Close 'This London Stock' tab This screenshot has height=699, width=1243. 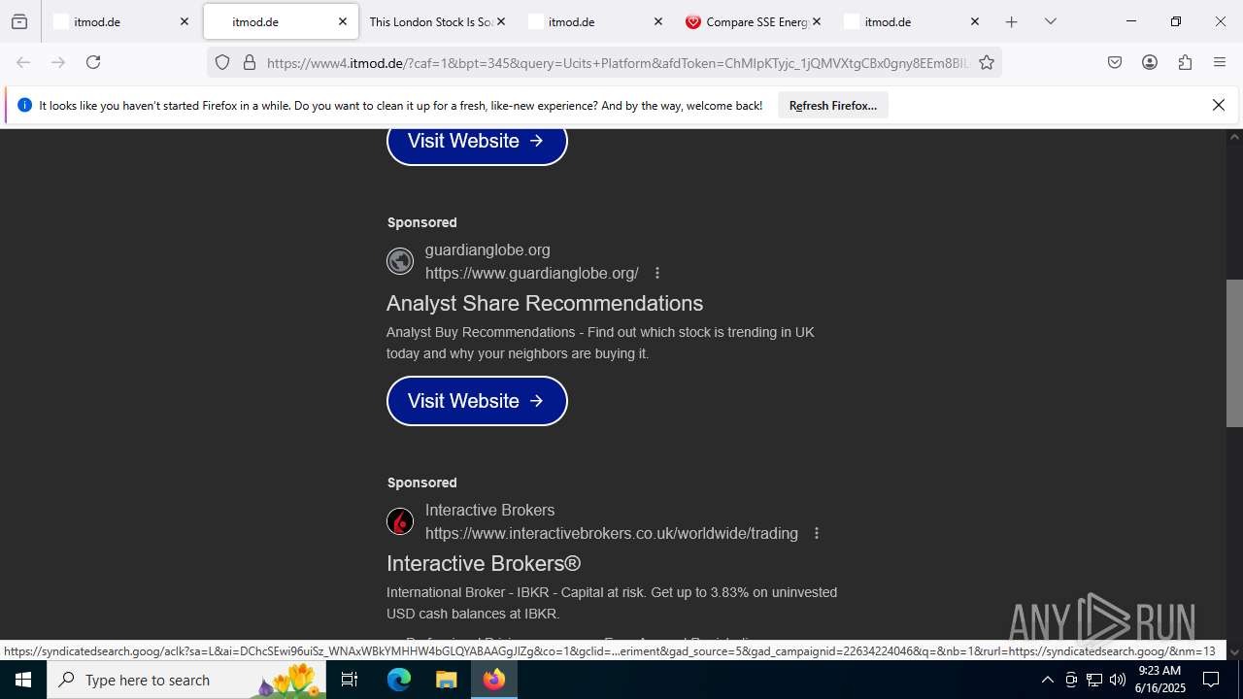(500, 21)
